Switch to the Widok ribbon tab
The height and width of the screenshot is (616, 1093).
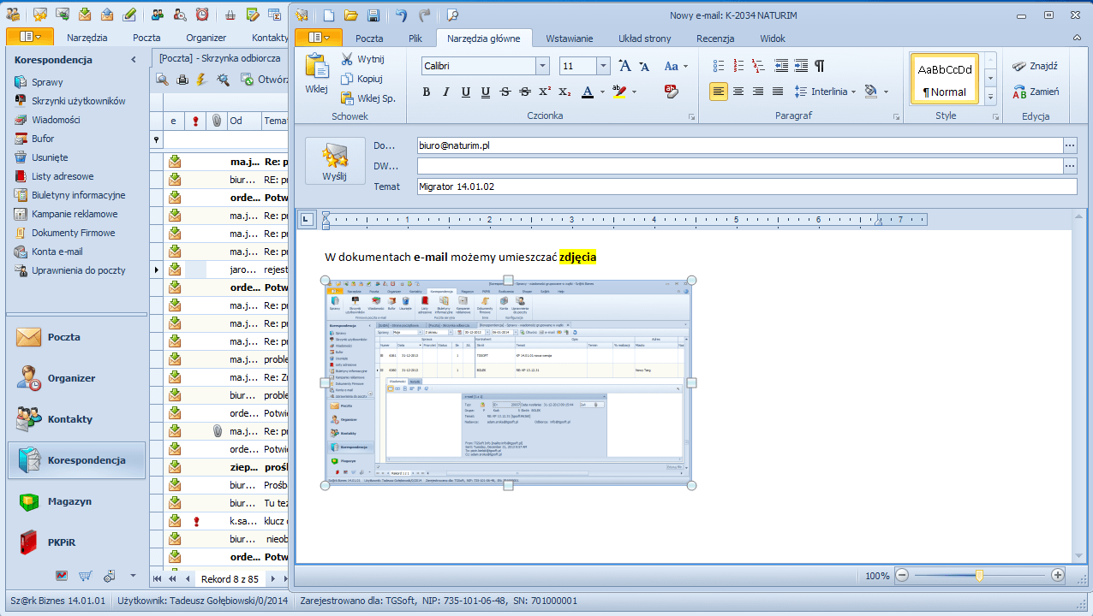click(773, 38)
